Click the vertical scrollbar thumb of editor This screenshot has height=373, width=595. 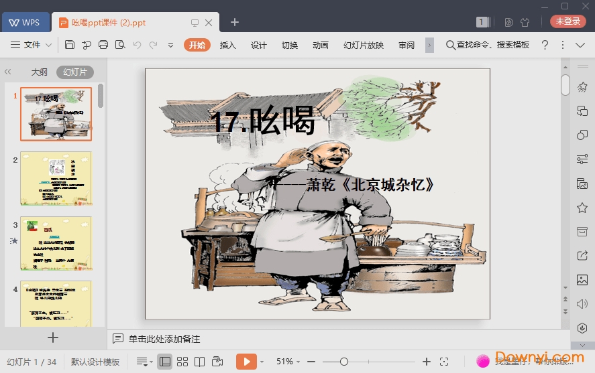click(565, 85)
